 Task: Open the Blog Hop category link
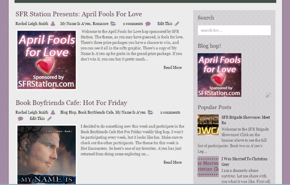[68, 112]
